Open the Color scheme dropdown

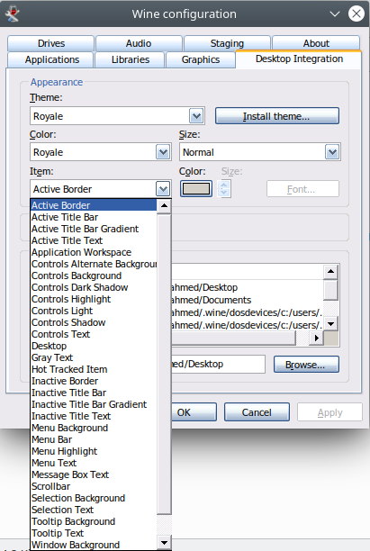pos(101,152)
